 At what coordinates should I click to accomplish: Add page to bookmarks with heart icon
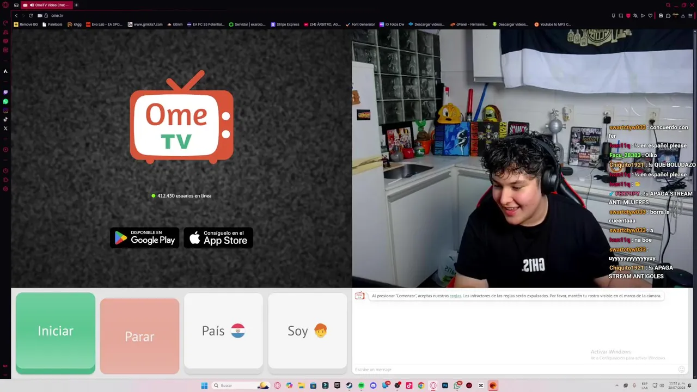pyautogui.click(x=650, y=15)
